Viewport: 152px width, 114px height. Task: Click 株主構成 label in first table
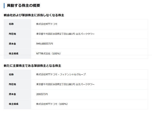(14, 54)
